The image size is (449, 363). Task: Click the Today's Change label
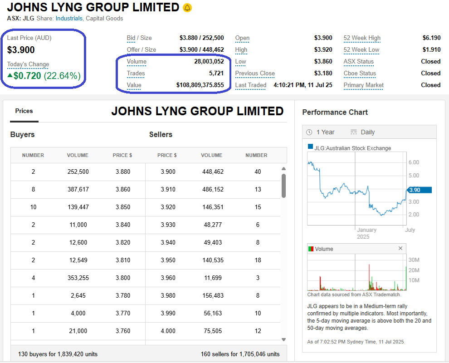28,64
